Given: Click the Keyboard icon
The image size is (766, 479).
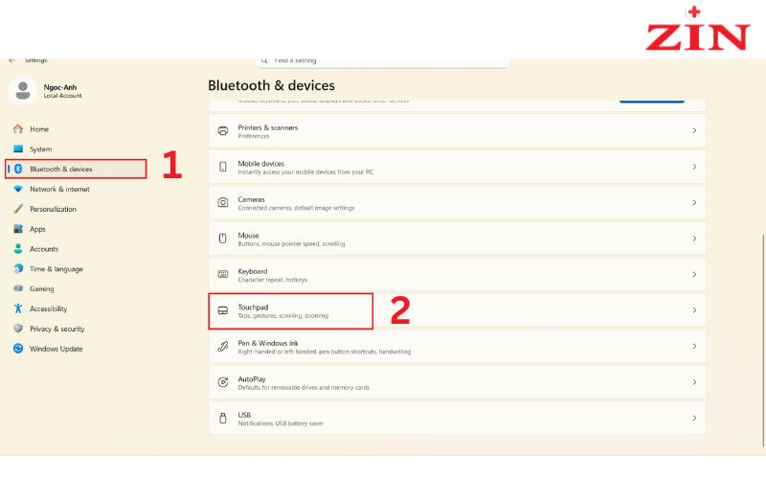Looking at the screenshot, I should coord(223,274).
